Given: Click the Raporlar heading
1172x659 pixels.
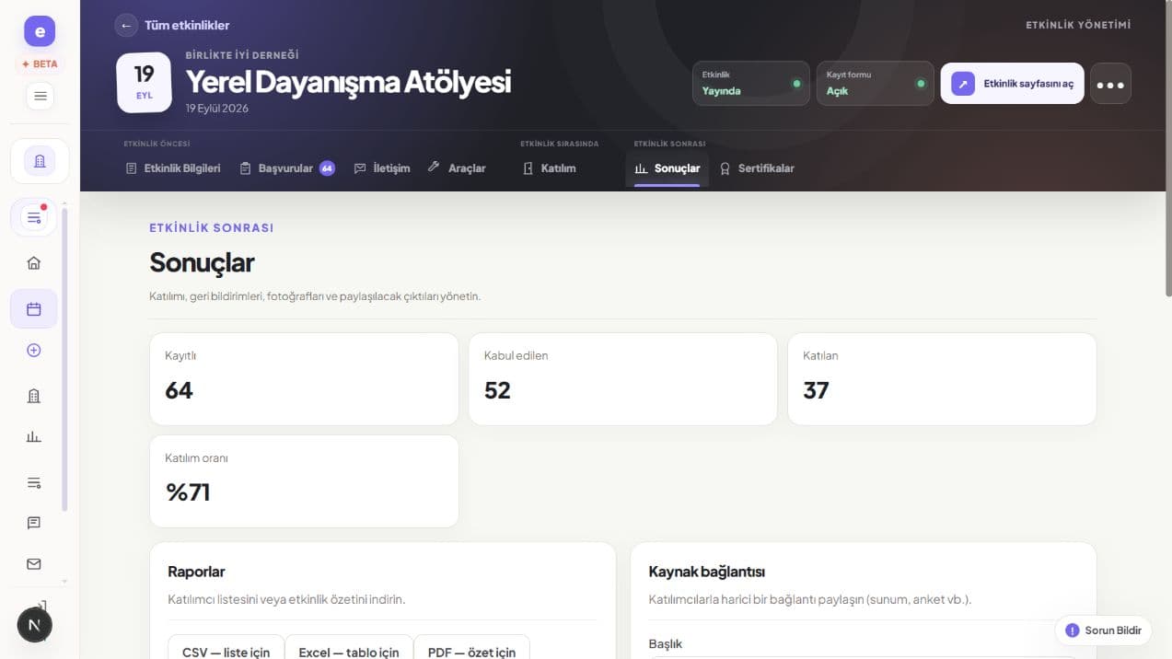Looking at the screenshot, I should click(196, 572).
